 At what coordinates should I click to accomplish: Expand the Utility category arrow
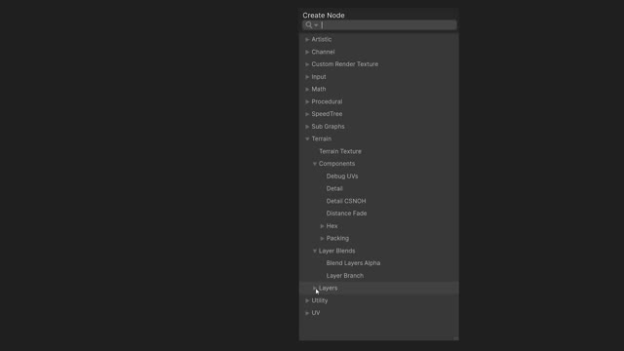point(307,300)
